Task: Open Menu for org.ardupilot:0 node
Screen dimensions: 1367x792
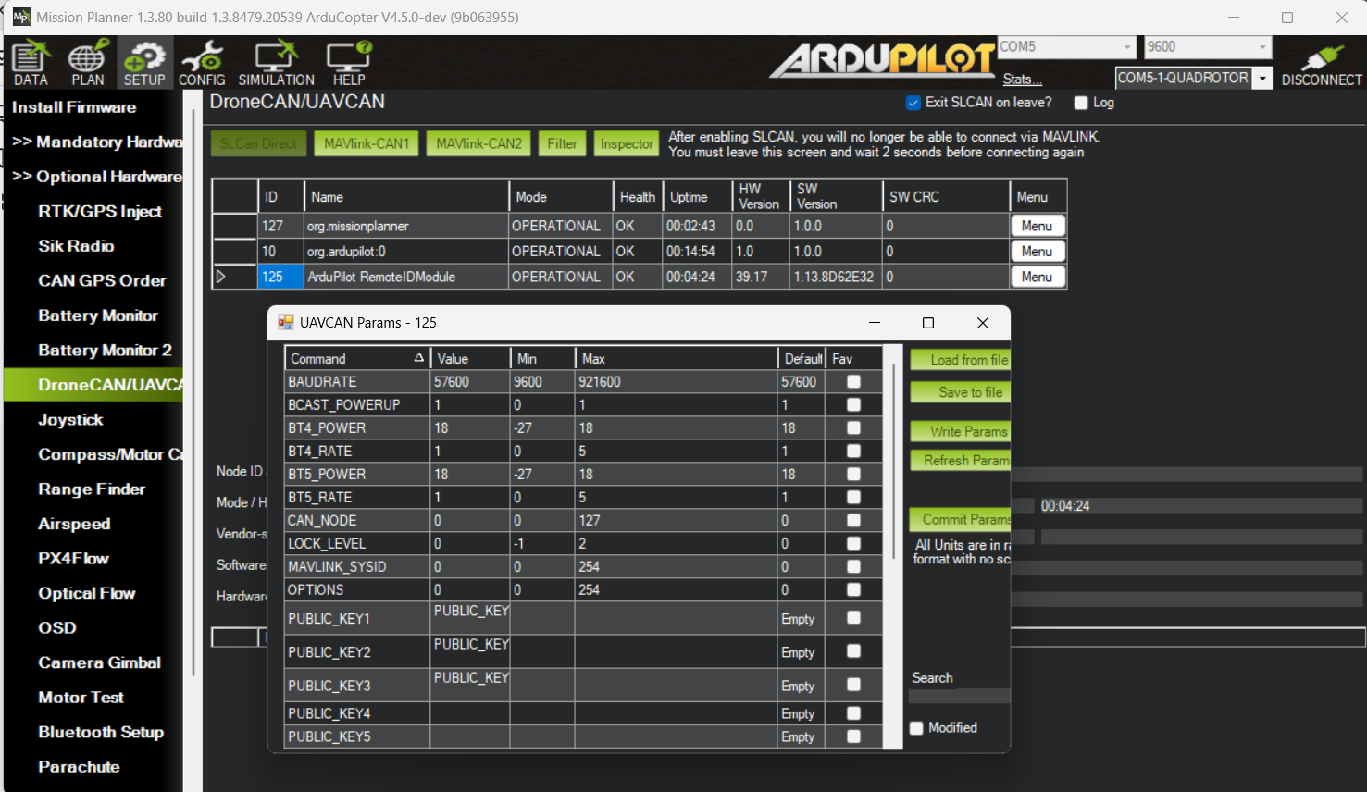Action: pos(1037,252)
